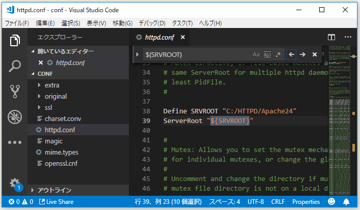Go to next match in find widget
This screenshot has height=210, width=360.
tap(302, 54)
